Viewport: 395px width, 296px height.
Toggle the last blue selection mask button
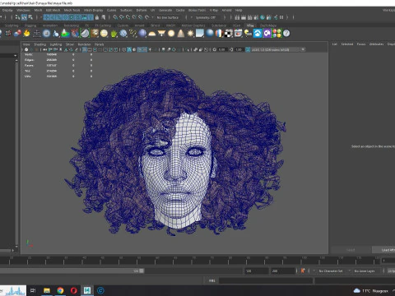[91, 17]
